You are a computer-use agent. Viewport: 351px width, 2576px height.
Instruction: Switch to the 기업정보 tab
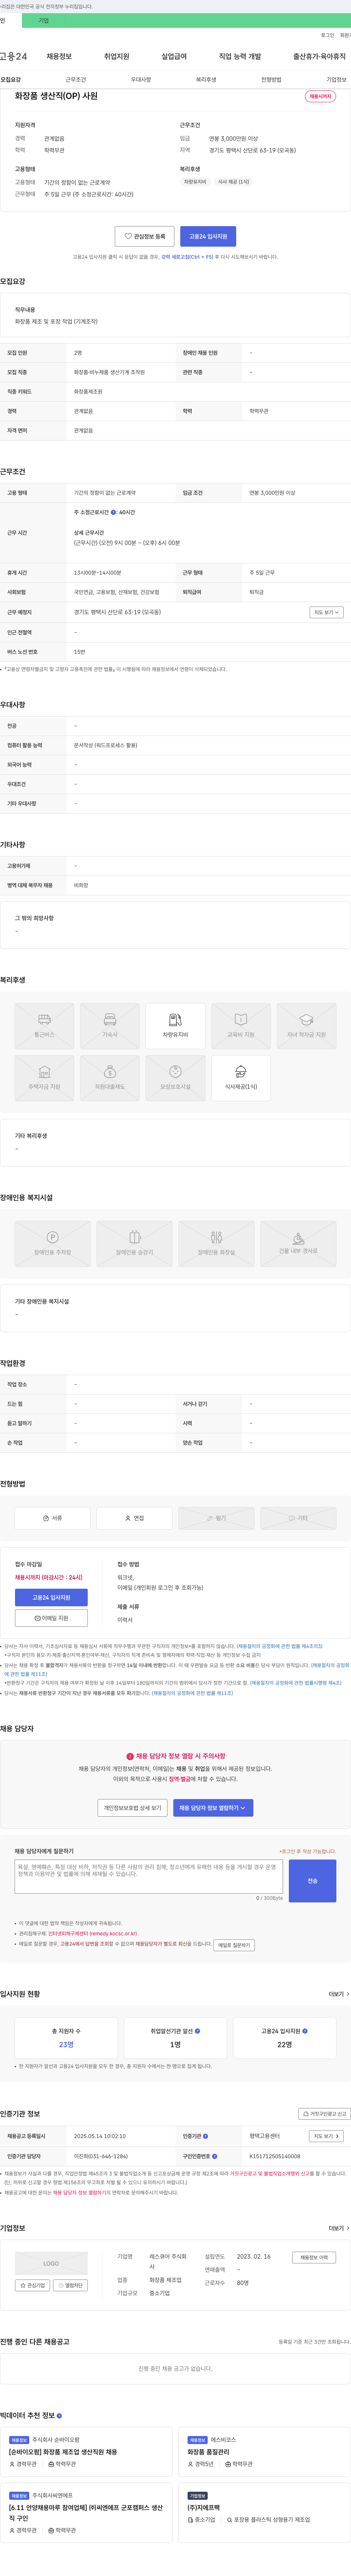(337, 79)
